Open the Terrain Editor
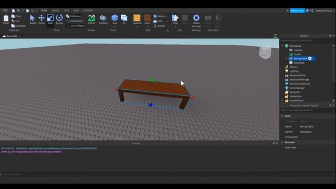 (x=91, y=19)
